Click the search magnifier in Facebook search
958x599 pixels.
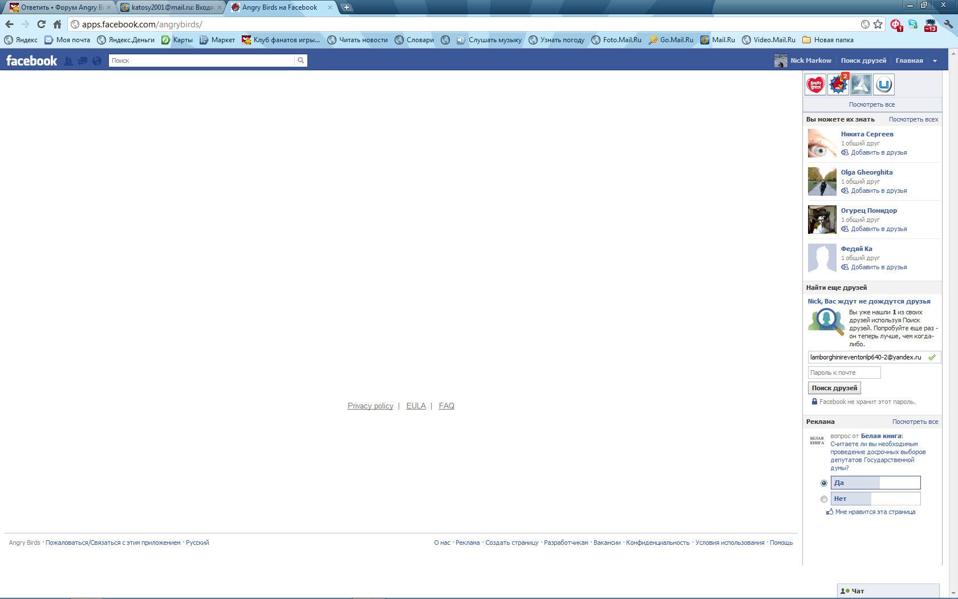pyautogui.click(x=301, y=60)
